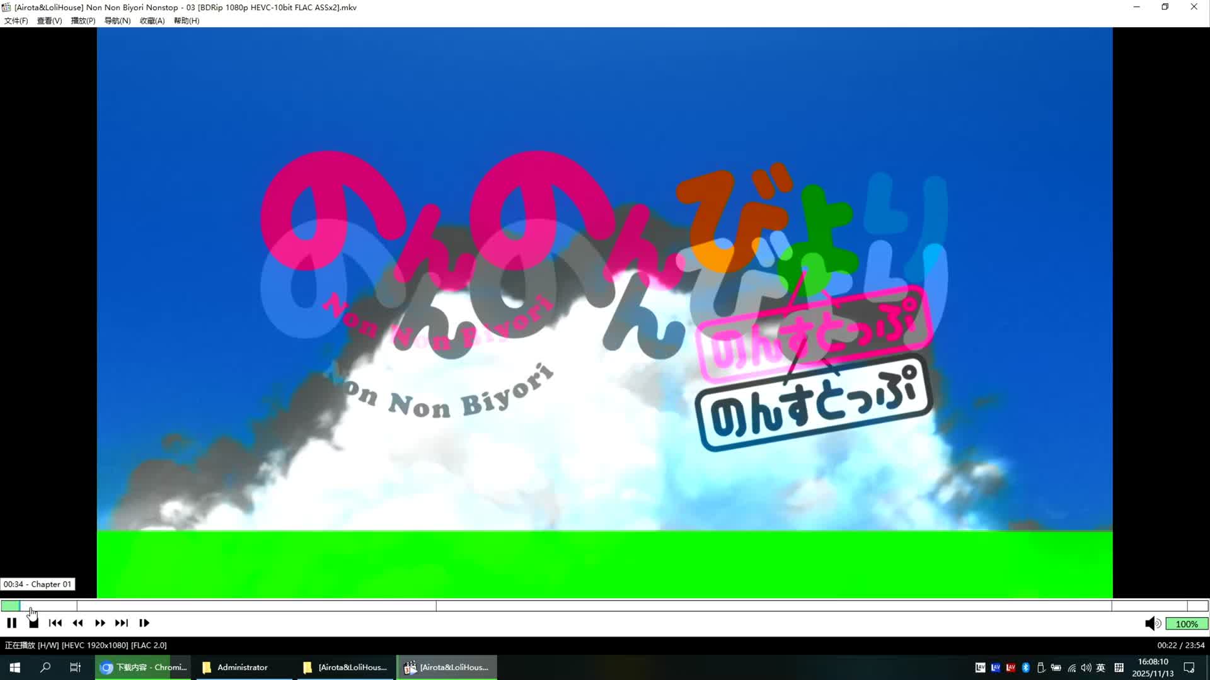The width and height of the screenshot is (1210, 680).
Task: Pause the video playback
Action: coord(11,623)
